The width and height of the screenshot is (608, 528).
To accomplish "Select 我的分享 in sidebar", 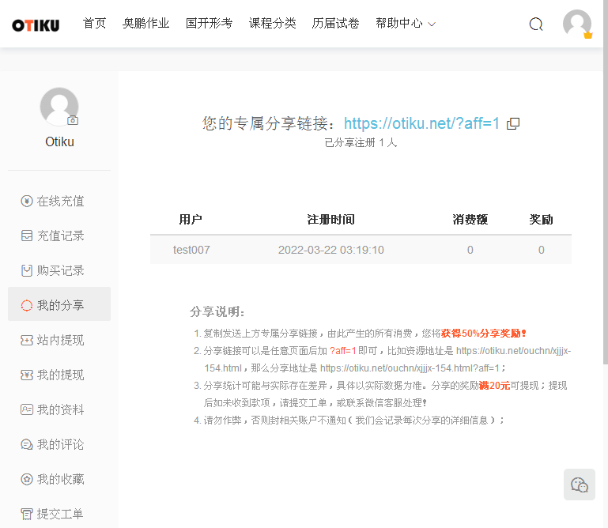I will tap(59, 304).
